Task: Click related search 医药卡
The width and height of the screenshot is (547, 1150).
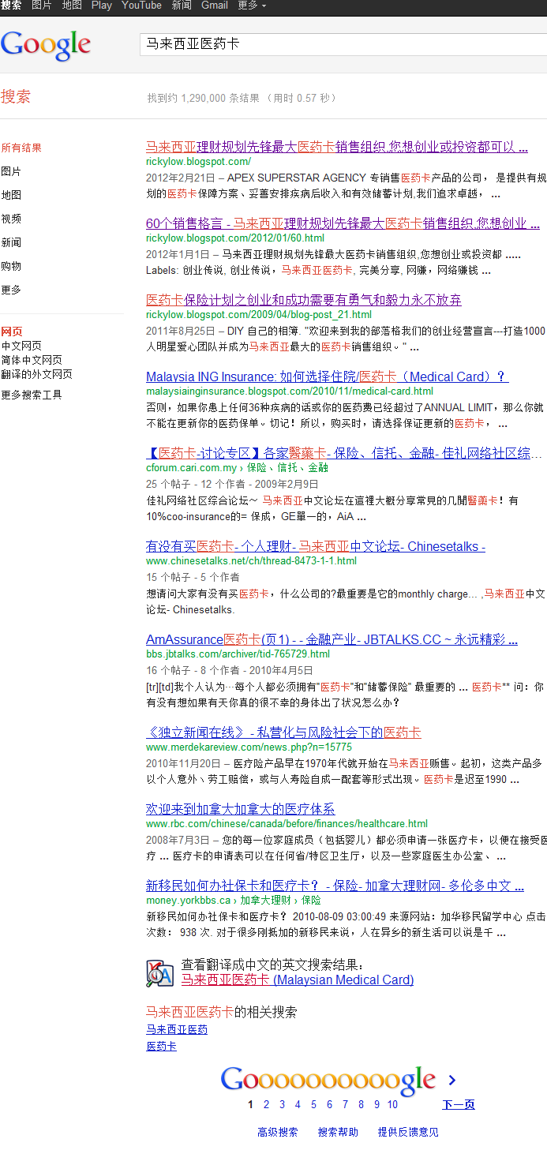Action: pyautogui.click(x=161, y=1047)
